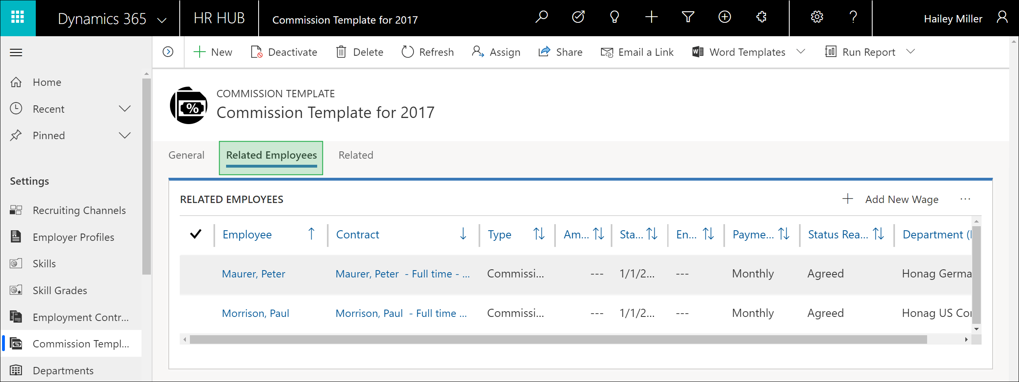1019x382 pixels.
Task: Click the Assign command
Action: click(496, 52)
